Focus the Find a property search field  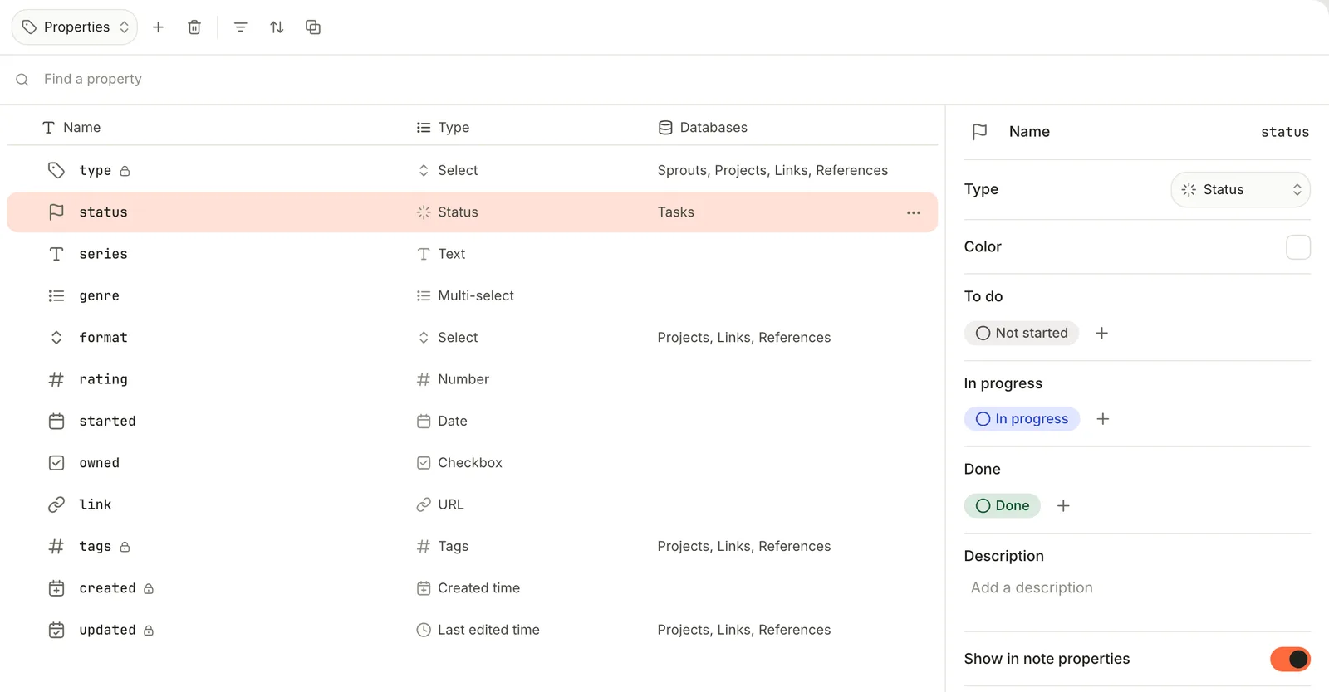[x=664, y=80]
